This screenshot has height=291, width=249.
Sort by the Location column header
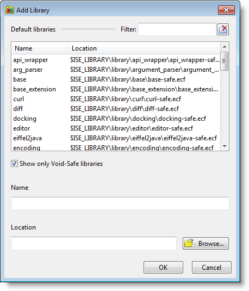coord(144,48)
